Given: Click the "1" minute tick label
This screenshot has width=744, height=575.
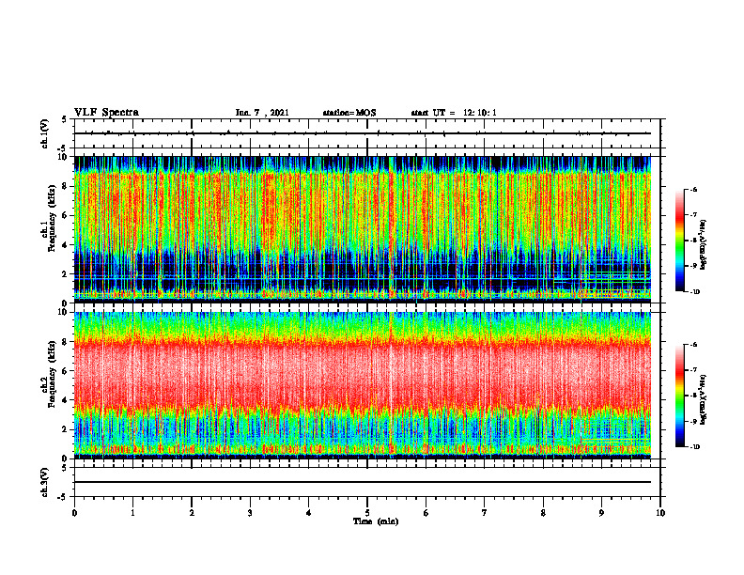Looking at the screenshot, I should click(132, 513).
